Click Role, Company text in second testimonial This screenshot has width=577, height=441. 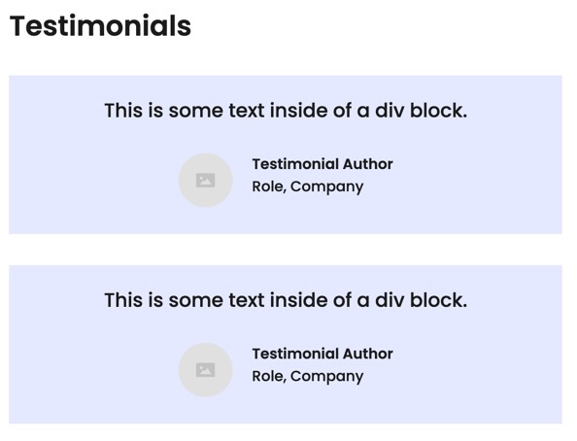[x=308, y=376]
